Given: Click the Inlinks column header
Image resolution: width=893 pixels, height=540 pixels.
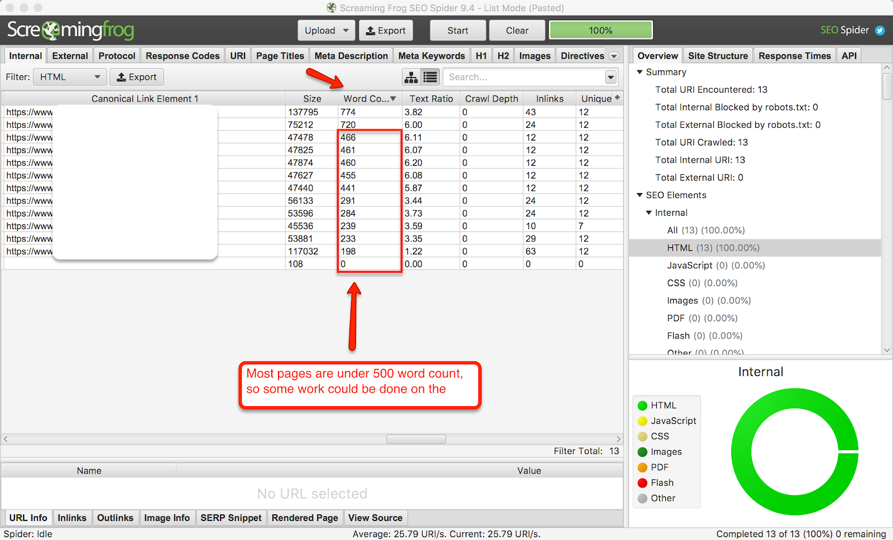Looking at the screenshot, I should (550, 99).
